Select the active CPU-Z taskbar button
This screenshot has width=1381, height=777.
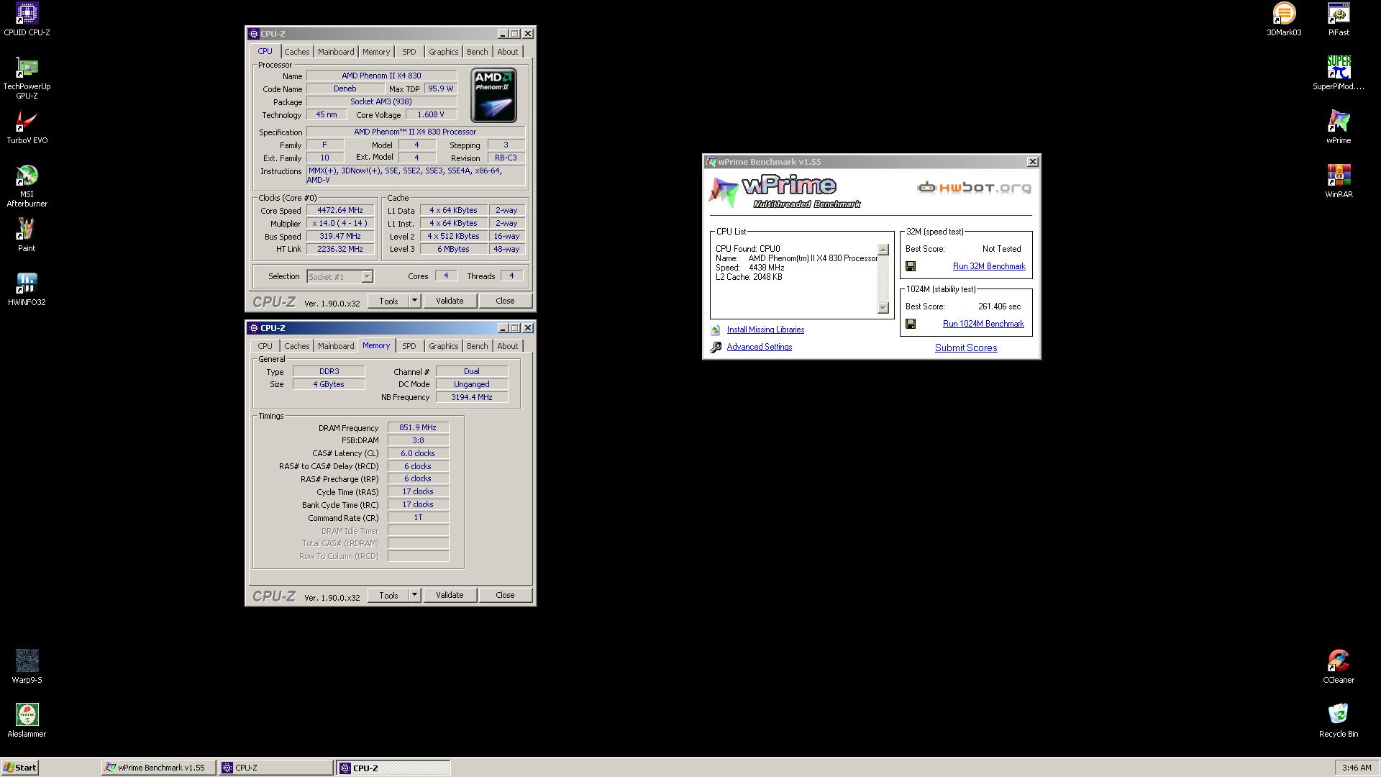393,768
